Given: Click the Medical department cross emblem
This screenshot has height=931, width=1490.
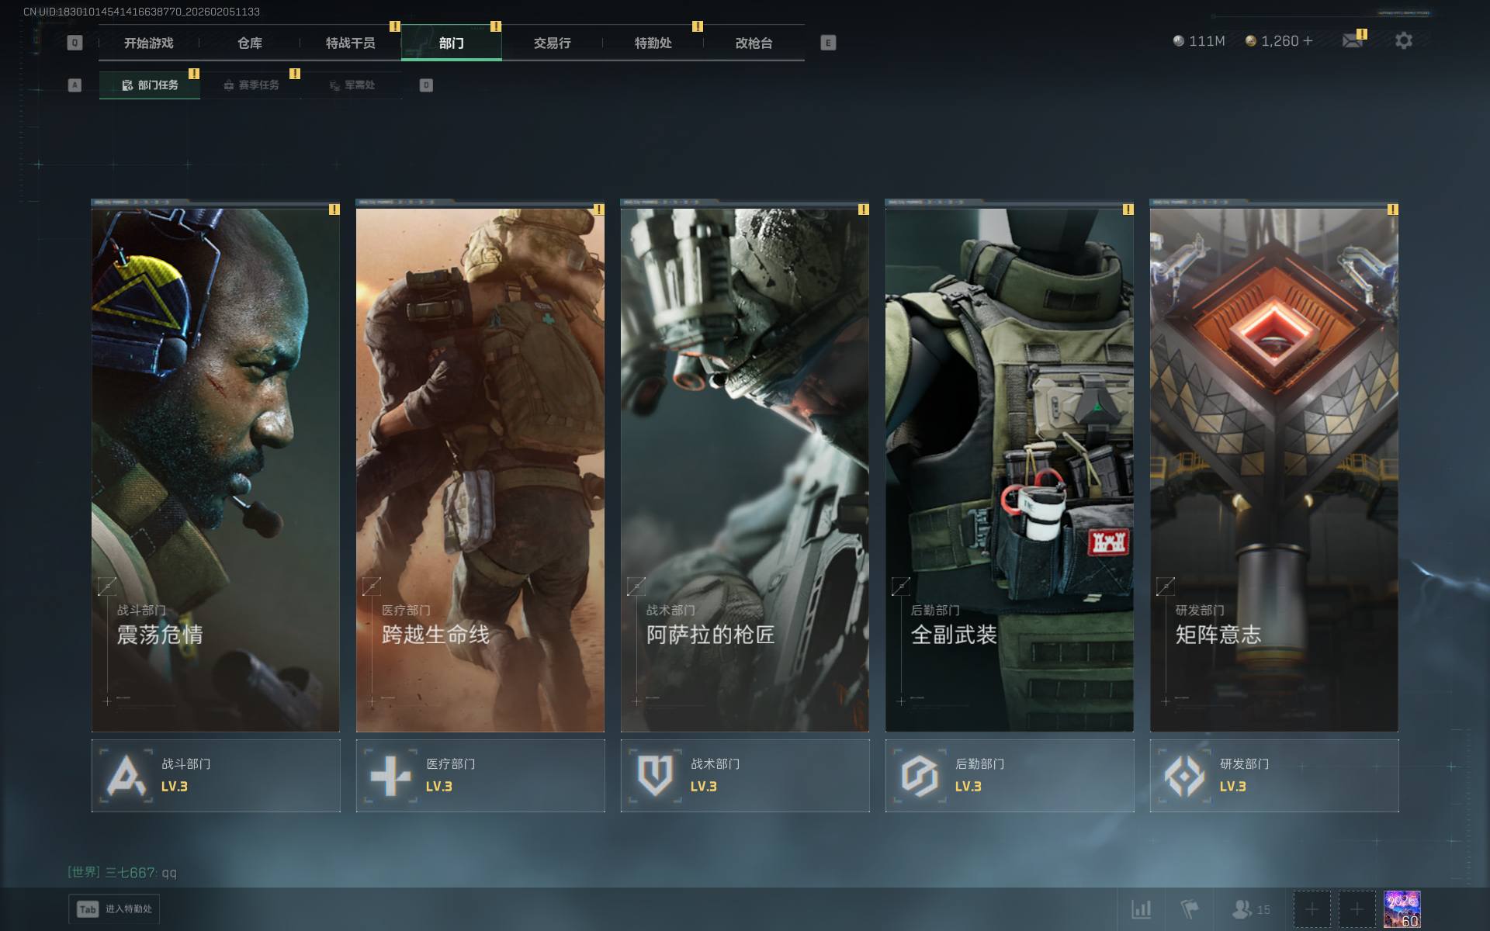Looking at the screenshot, I should [x=390, y=775].
